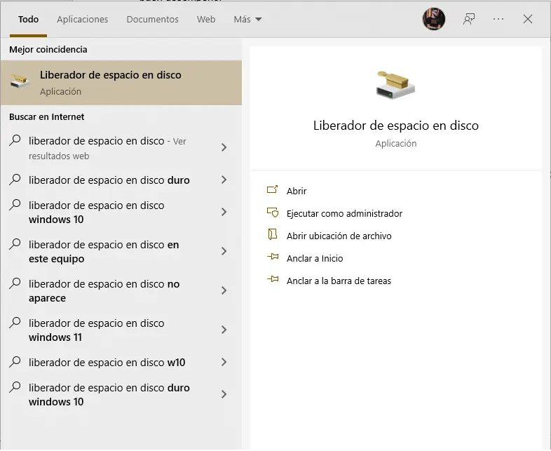Image resolution: width=551 pixels, height=451 pixels.
Task: Click search icon beside disco duro suggestion
Action: pos(15,180)
